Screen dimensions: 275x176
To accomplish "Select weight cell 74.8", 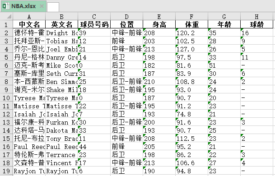I will (191, 114).
